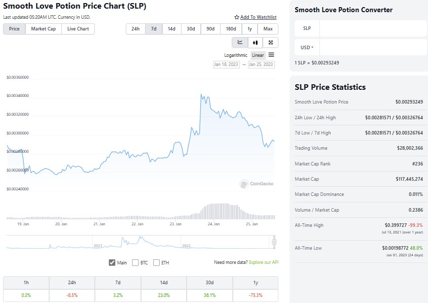Click the Trading Volume value $28,002,366
Viewport: 428px width, 303px height.
[410, 148]
